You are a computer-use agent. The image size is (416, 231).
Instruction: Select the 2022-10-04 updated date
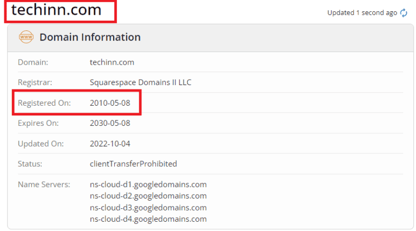[x=110, y=144]
